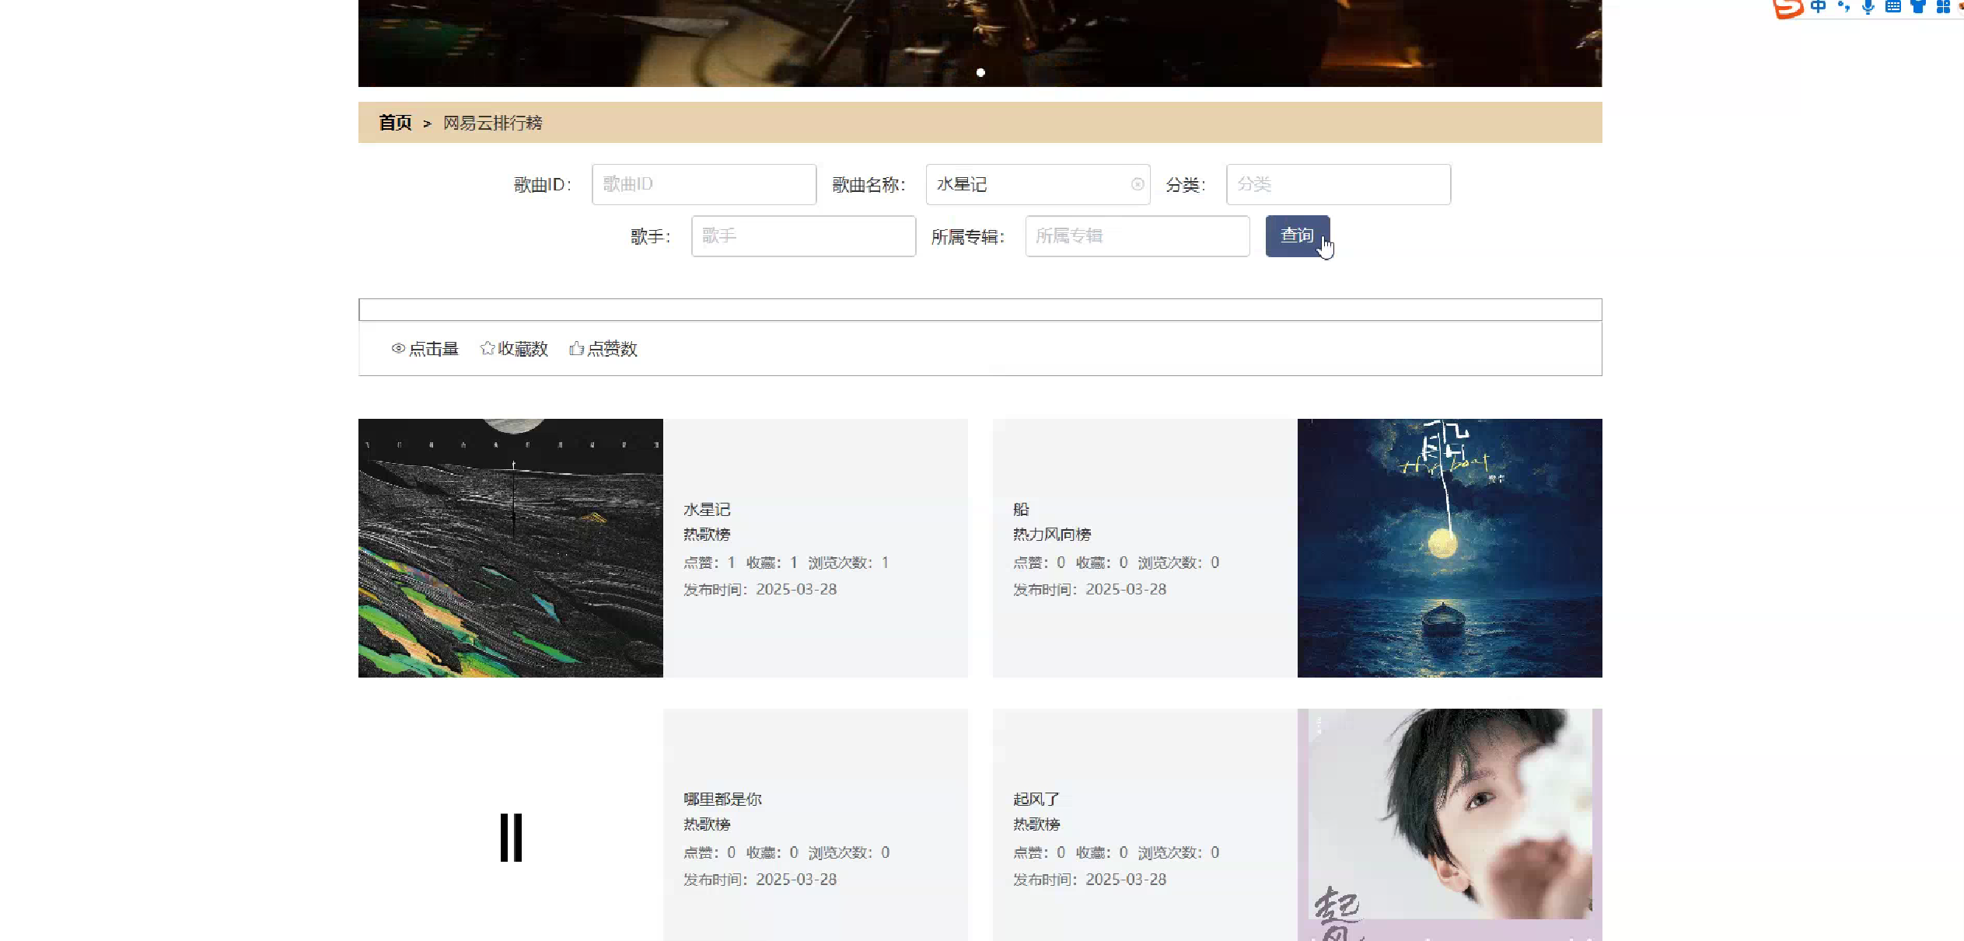Toggle punctuation mode in Sogou toolbar
1964x941 pixels.
[1843, 7]
